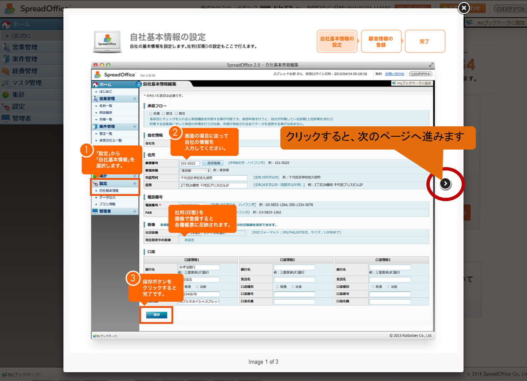Image resolution: width=527 pixels, height=381 pixels.
Task: Open 設定 in the background sidebar
Action: (x=31, y=106)
